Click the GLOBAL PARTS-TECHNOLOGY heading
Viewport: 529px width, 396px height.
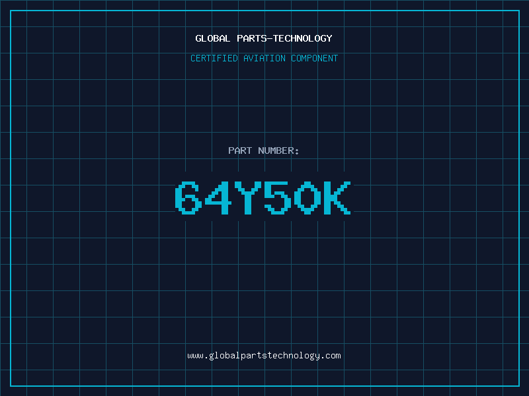(264, 38)
